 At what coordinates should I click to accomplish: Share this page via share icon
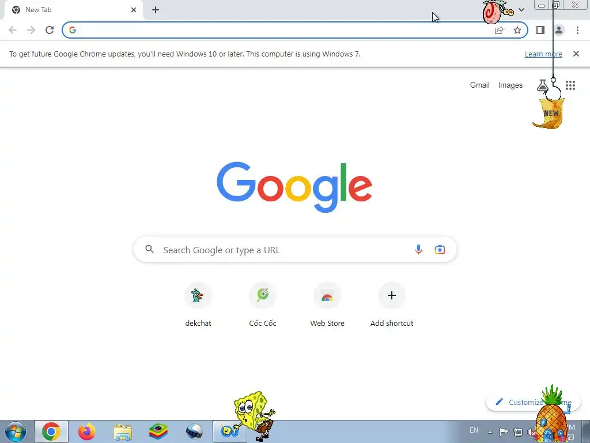tap(499, 30)
